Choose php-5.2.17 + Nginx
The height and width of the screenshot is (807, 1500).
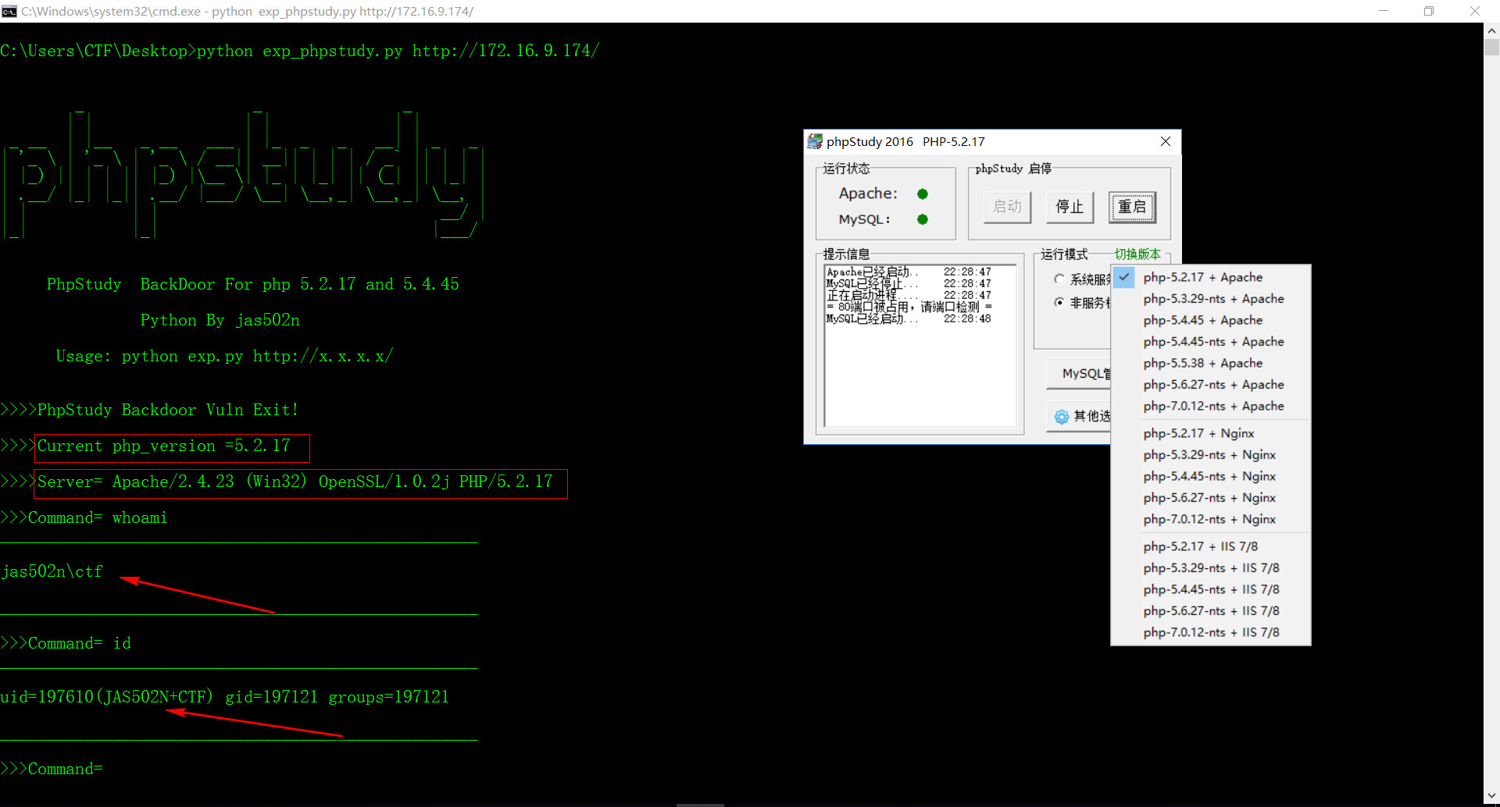[1211, 433]
